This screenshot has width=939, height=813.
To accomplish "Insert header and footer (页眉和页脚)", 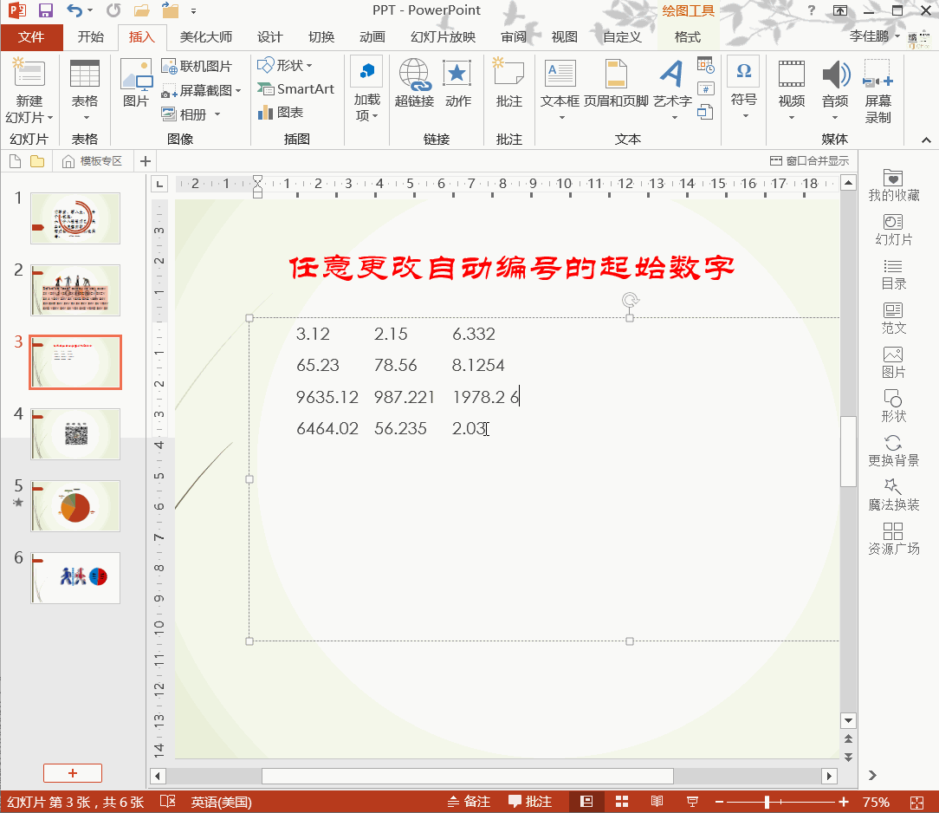I will 616,82.
